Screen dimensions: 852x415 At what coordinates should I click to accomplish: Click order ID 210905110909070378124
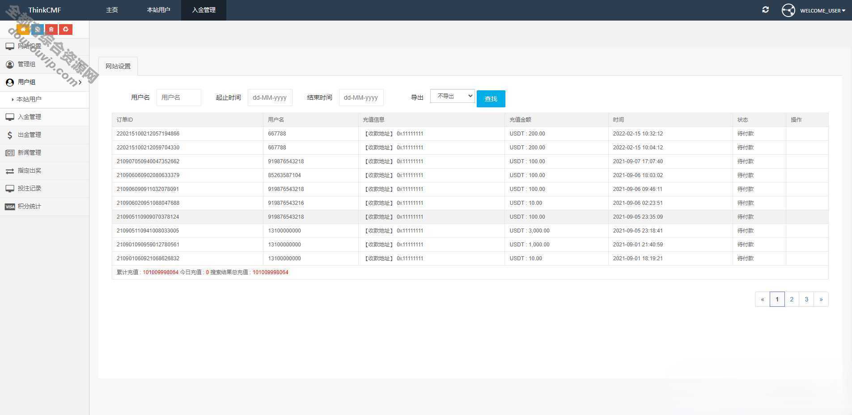(x=148, y=217)
